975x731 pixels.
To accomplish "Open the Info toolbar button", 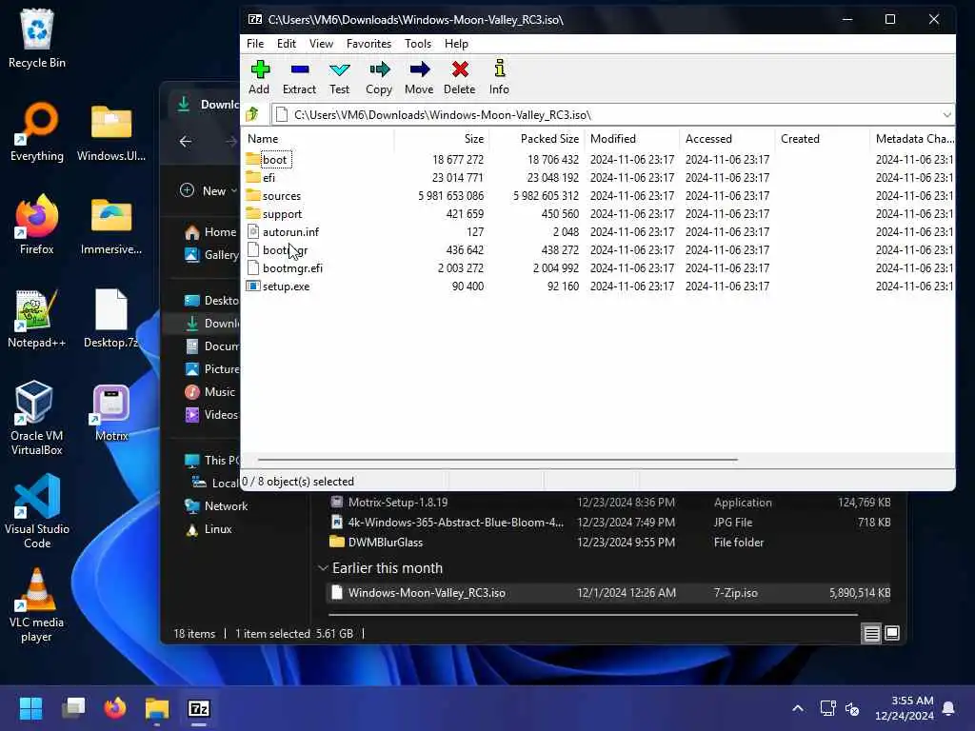I will click(499, 78).
